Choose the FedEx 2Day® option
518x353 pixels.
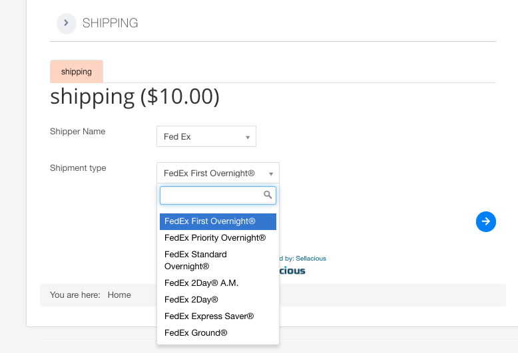pos(218,300)
